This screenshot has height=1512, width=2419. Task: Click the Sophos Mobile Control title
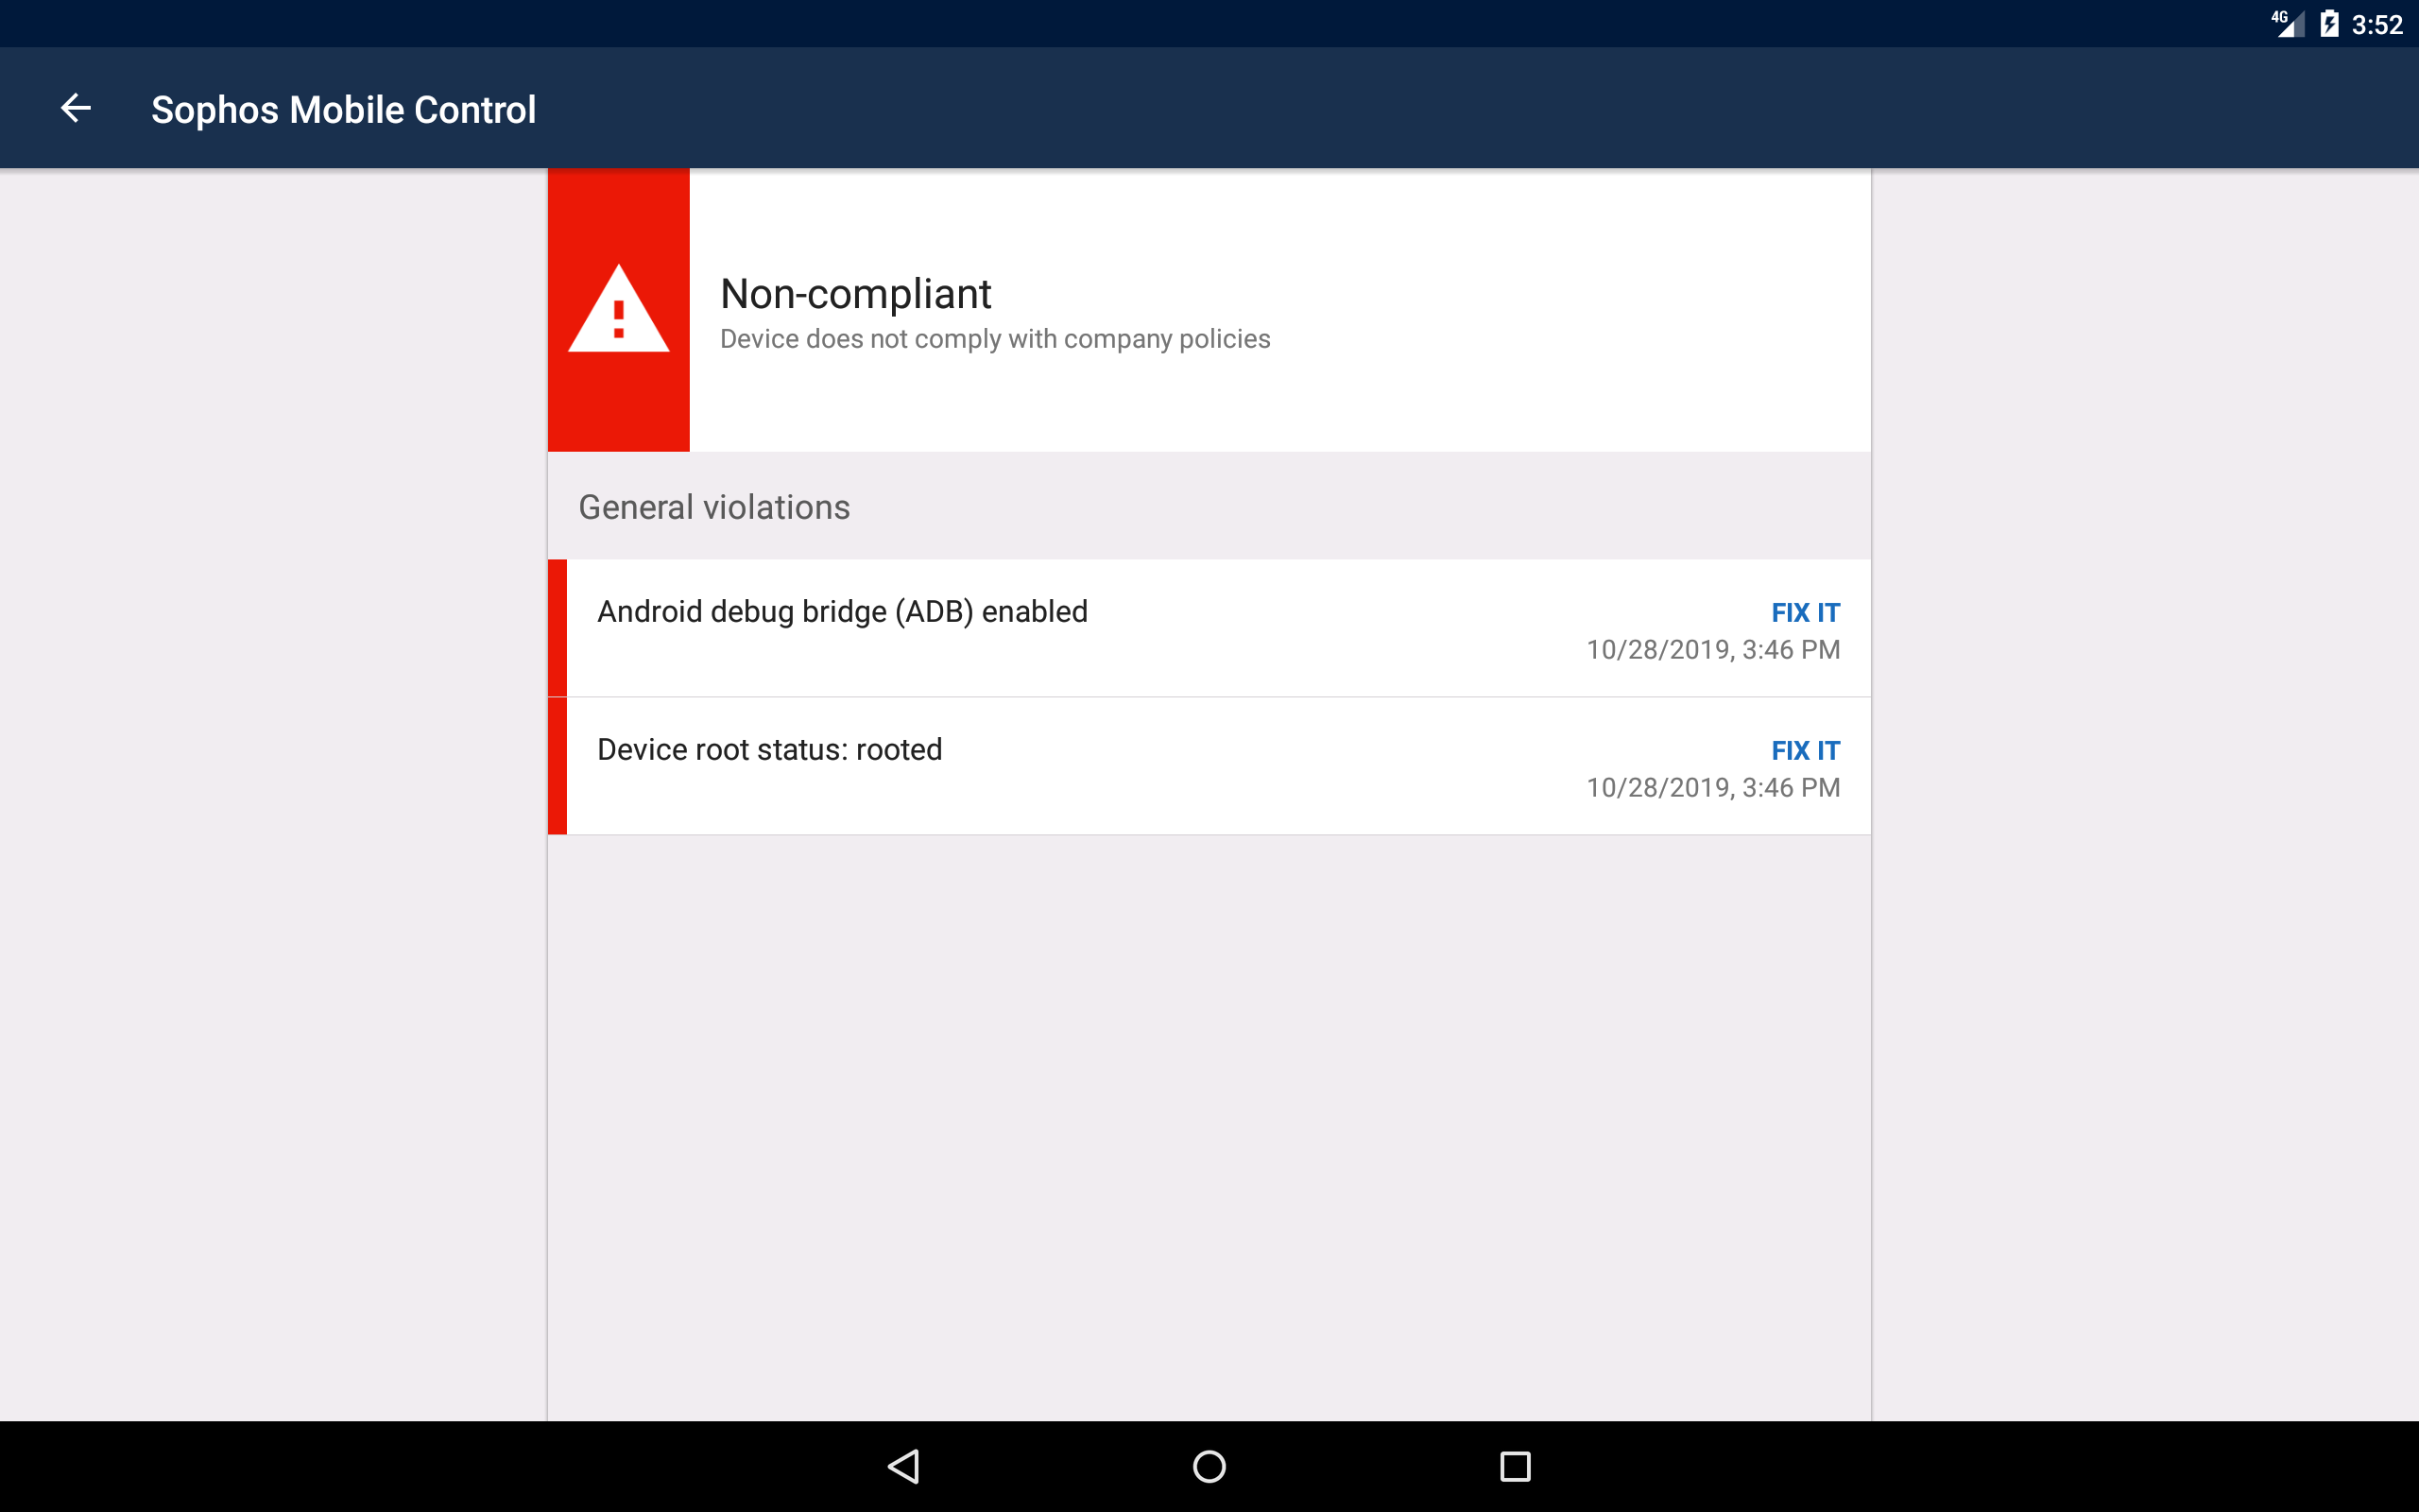tap(343, 109)
